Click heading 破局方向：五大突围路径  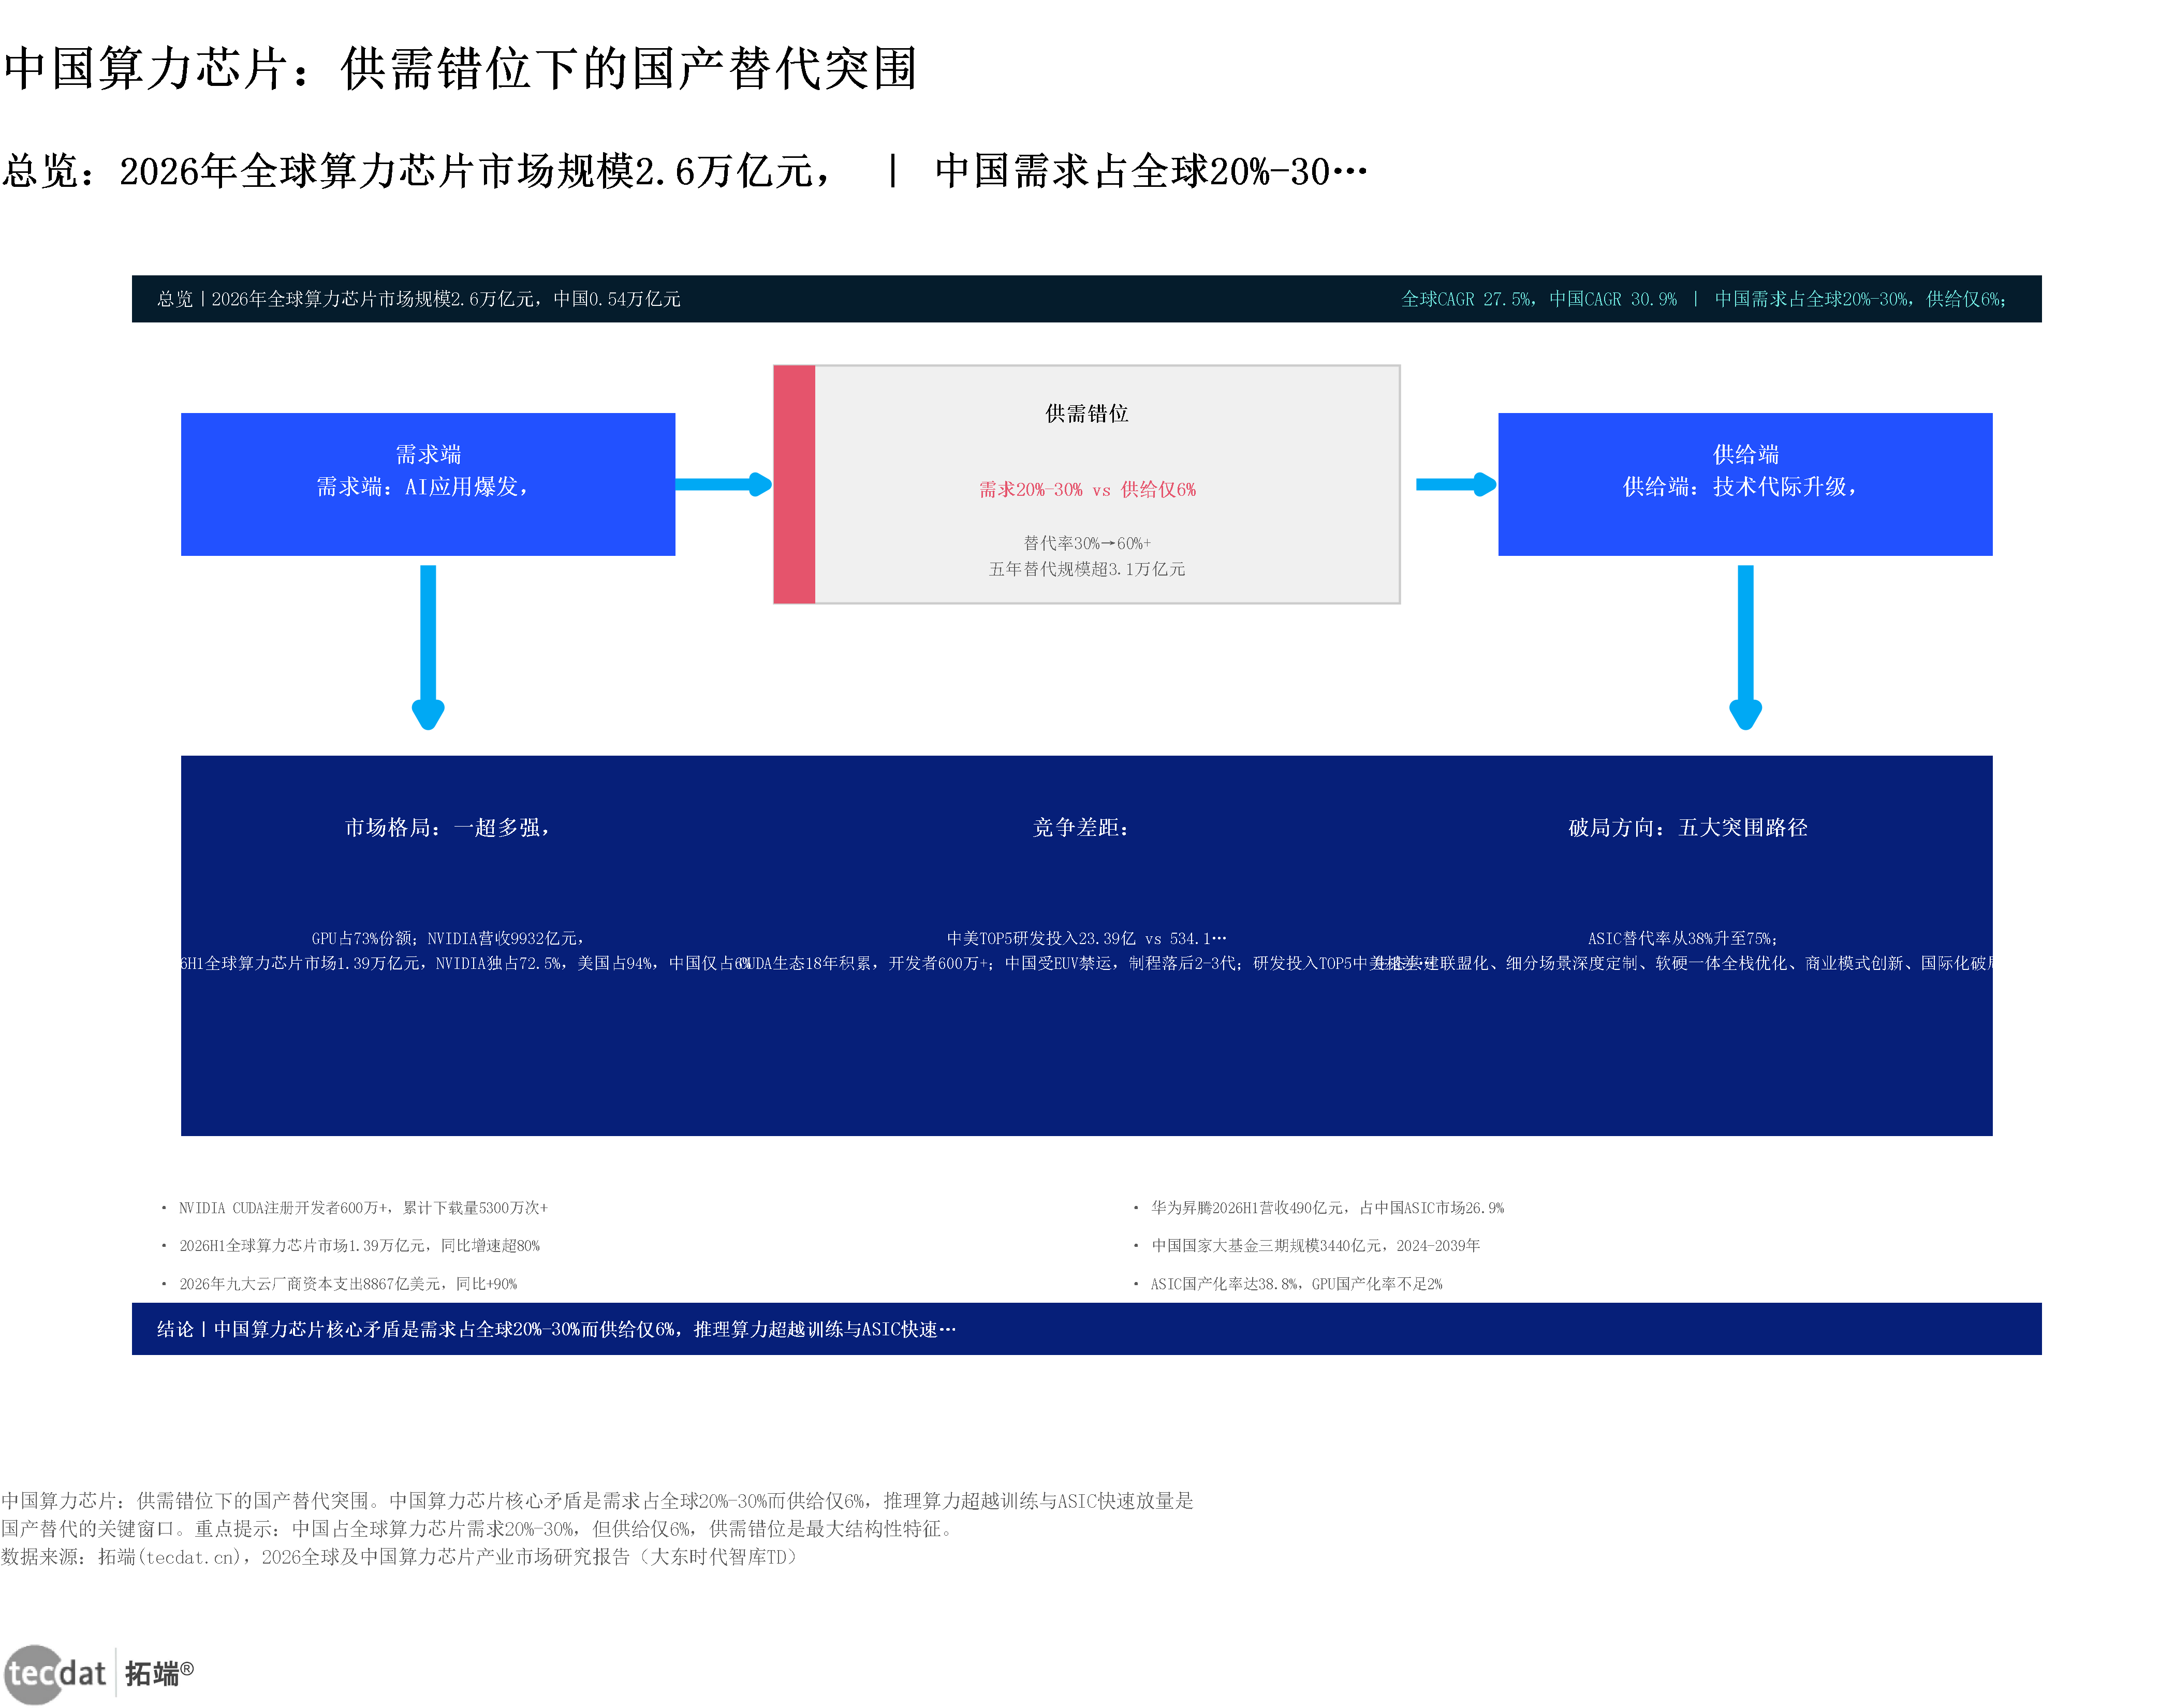[1688, 827]
